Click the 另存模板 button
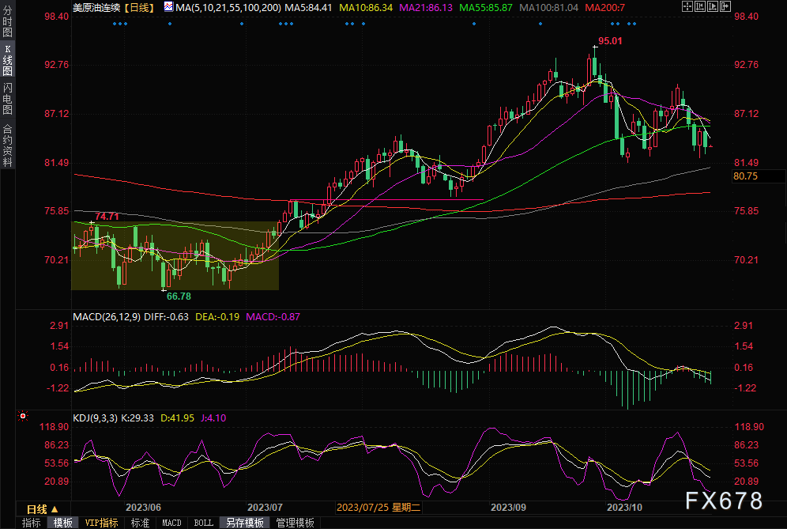The image size is (787, 529). pyautogui.click(x=244, y=523)
